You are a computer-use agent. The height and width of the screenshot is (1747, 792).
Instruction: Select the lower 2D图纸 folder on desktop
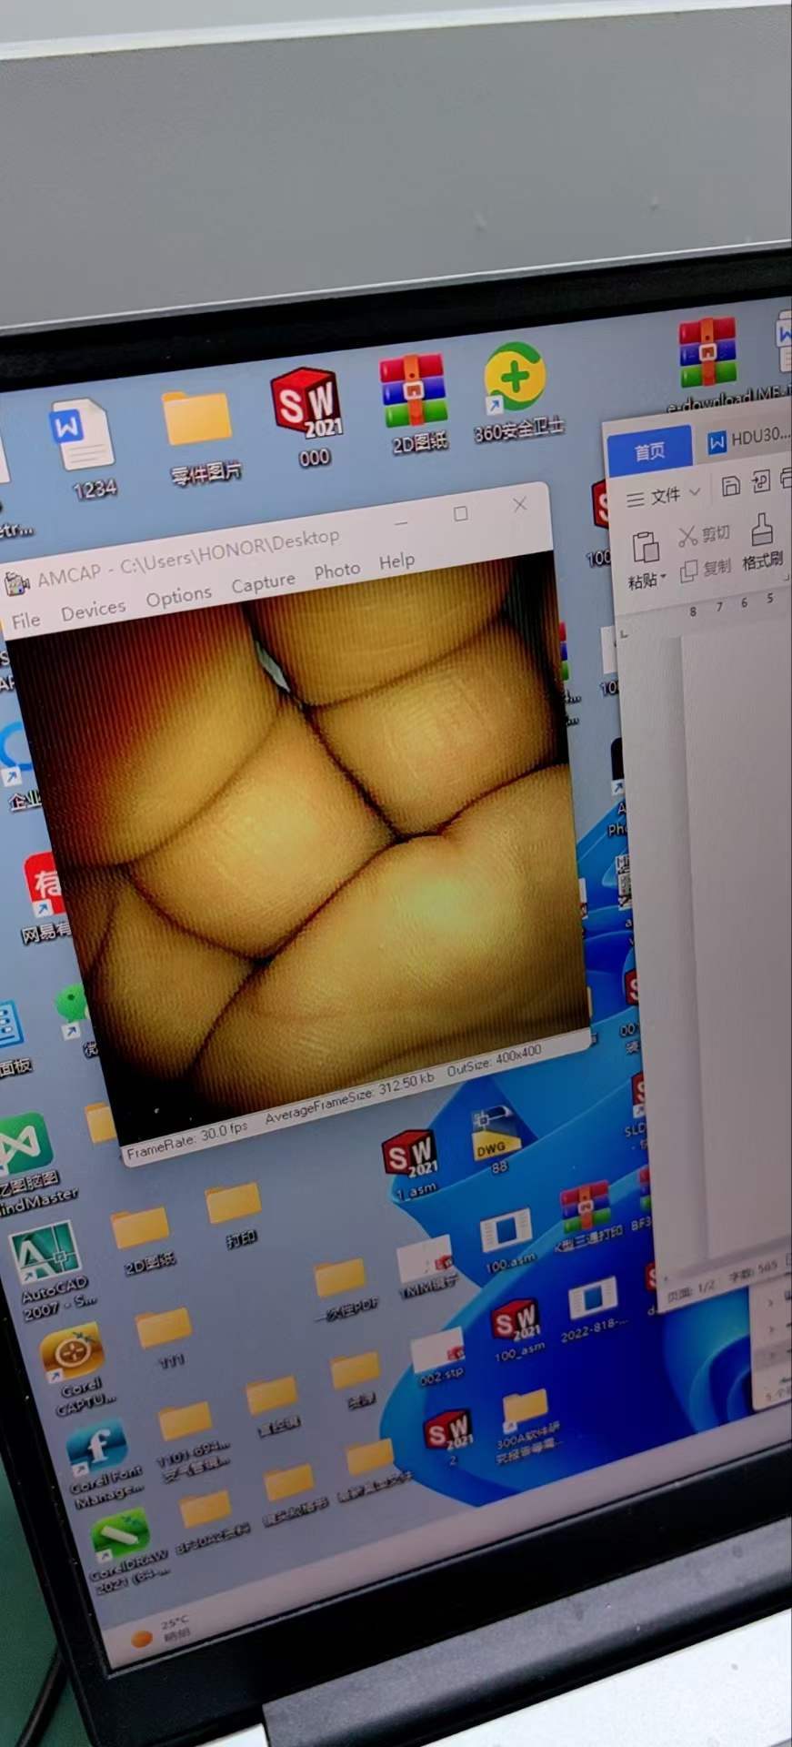coord(144,1237)
